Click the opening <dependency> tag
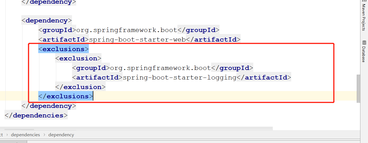The image size is (368, 143). pyautogui.click(x=47, y=21)
